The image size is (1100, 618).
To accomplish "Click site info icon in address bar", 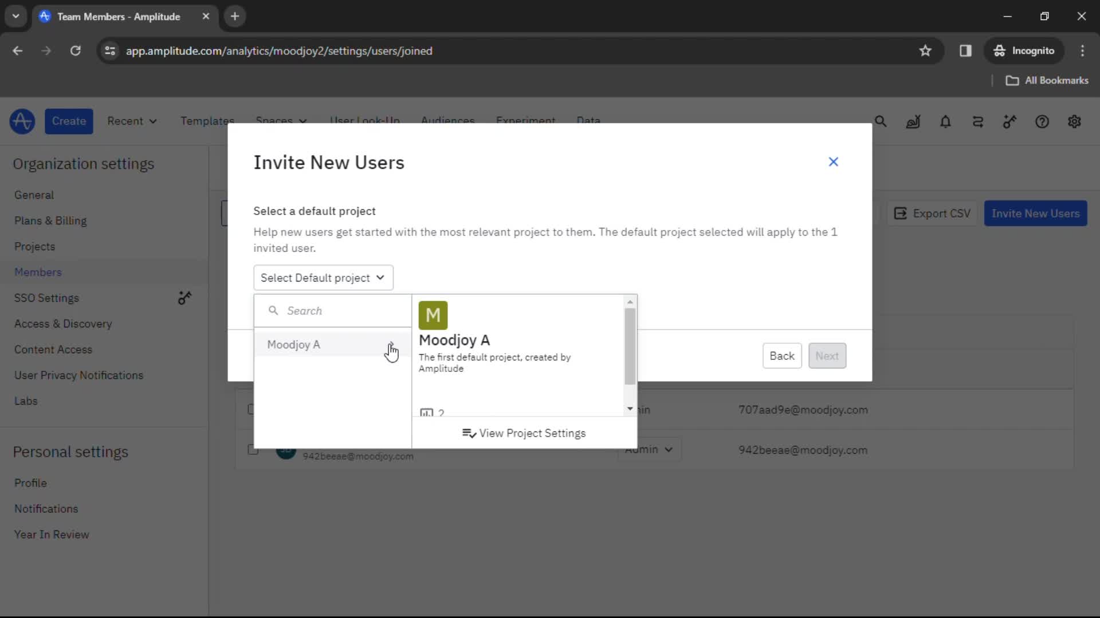I will tap(110, 51).
